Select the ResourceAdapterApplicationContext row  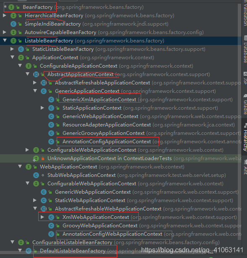click(121, 124)
